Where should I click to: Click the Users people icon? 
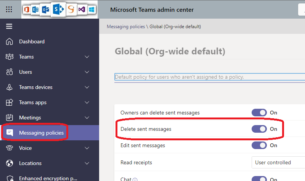click(x=9, y=72)
